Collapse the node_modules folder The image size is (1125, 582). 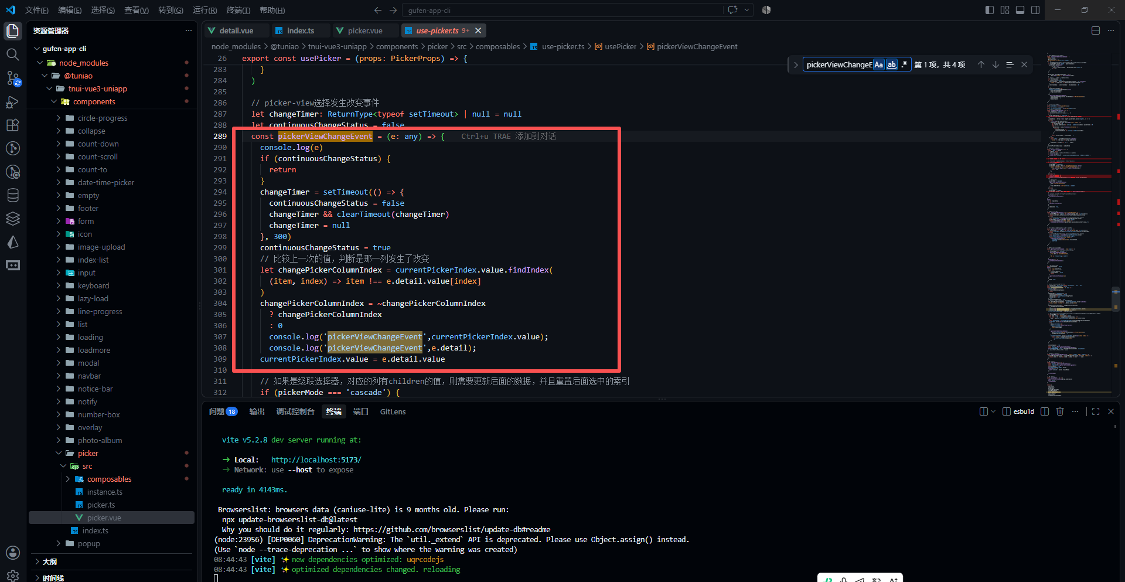(40, 63)
